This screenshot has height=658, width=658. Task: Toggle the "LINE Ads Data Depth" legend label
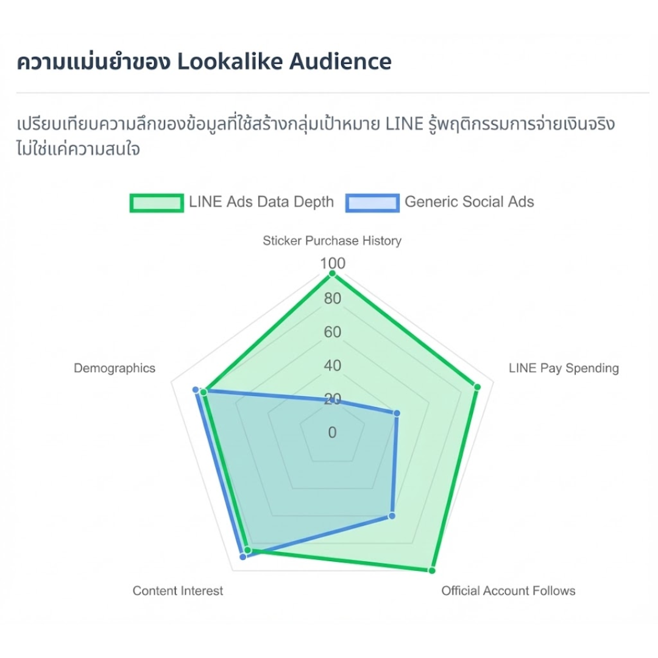[x=261, y=202]
